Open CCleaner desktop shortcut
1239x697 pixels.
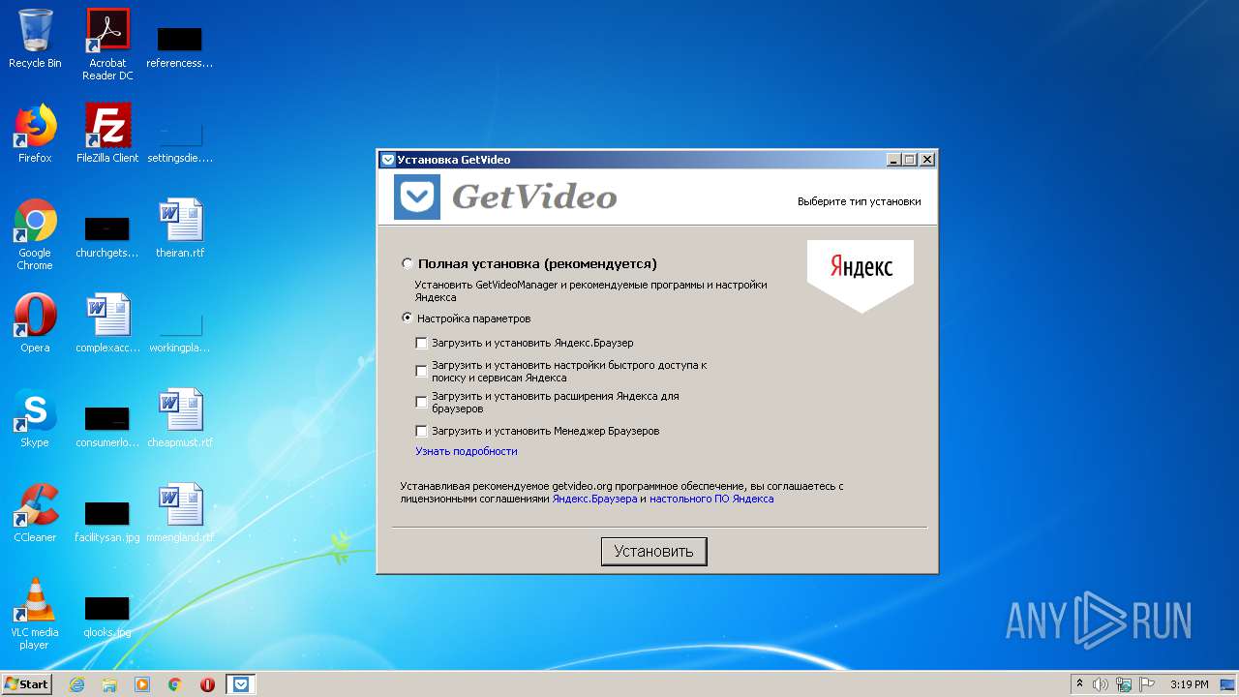coord(35,513)
